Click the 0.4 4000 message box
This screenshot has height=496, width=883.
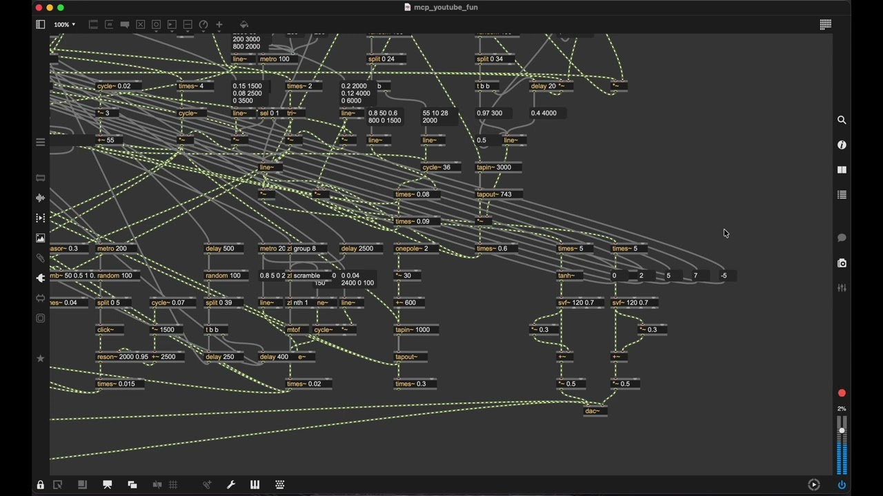click(548, 113)
